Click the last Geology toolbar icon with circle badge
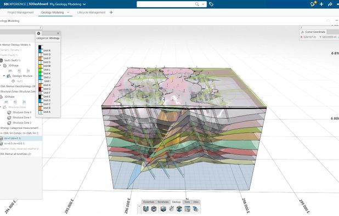339x216 pixels. tap(195, 209)
